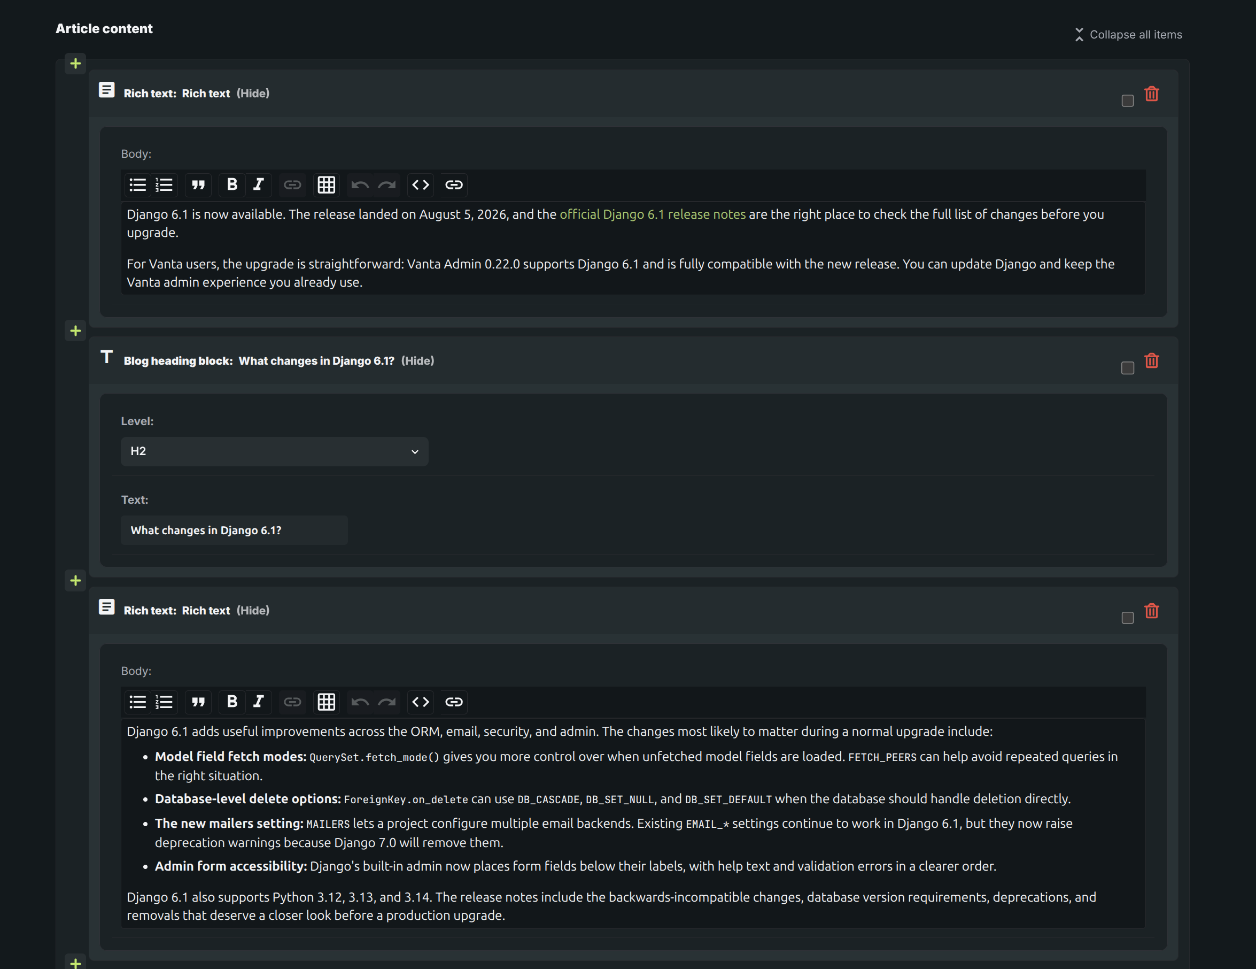Tick the checkbox on the Blog heading block header

click(x=1127, y=368)
